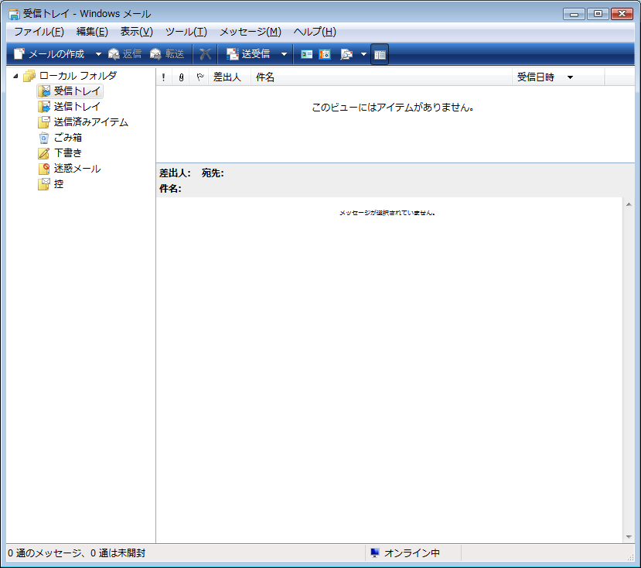
Task: Open the 送受信 dropdown arrow
Action: [x=284, y=54]
